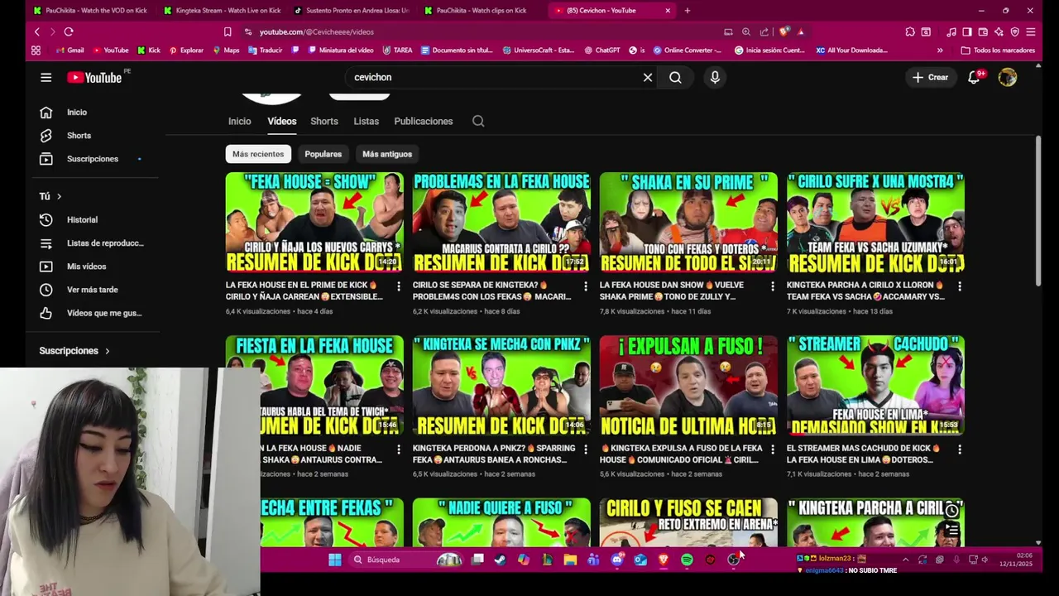
Task: Open the browser main menu
Action: click(x=1031, y=31)
